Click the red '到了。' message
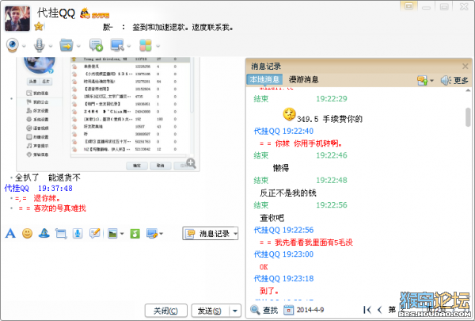This screenshot has width=475, height=321. coord(269,291)
